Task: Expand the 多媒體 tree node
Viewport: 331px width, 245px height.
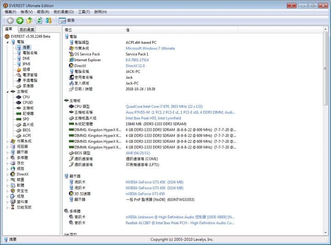Action: click(x=7, y=157)
